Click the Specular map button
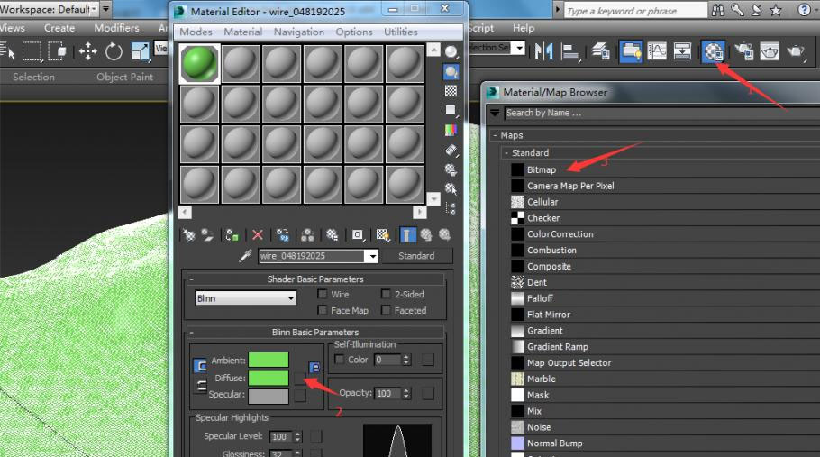Viewport: 820px width, 457px height. tap(300, 396)
